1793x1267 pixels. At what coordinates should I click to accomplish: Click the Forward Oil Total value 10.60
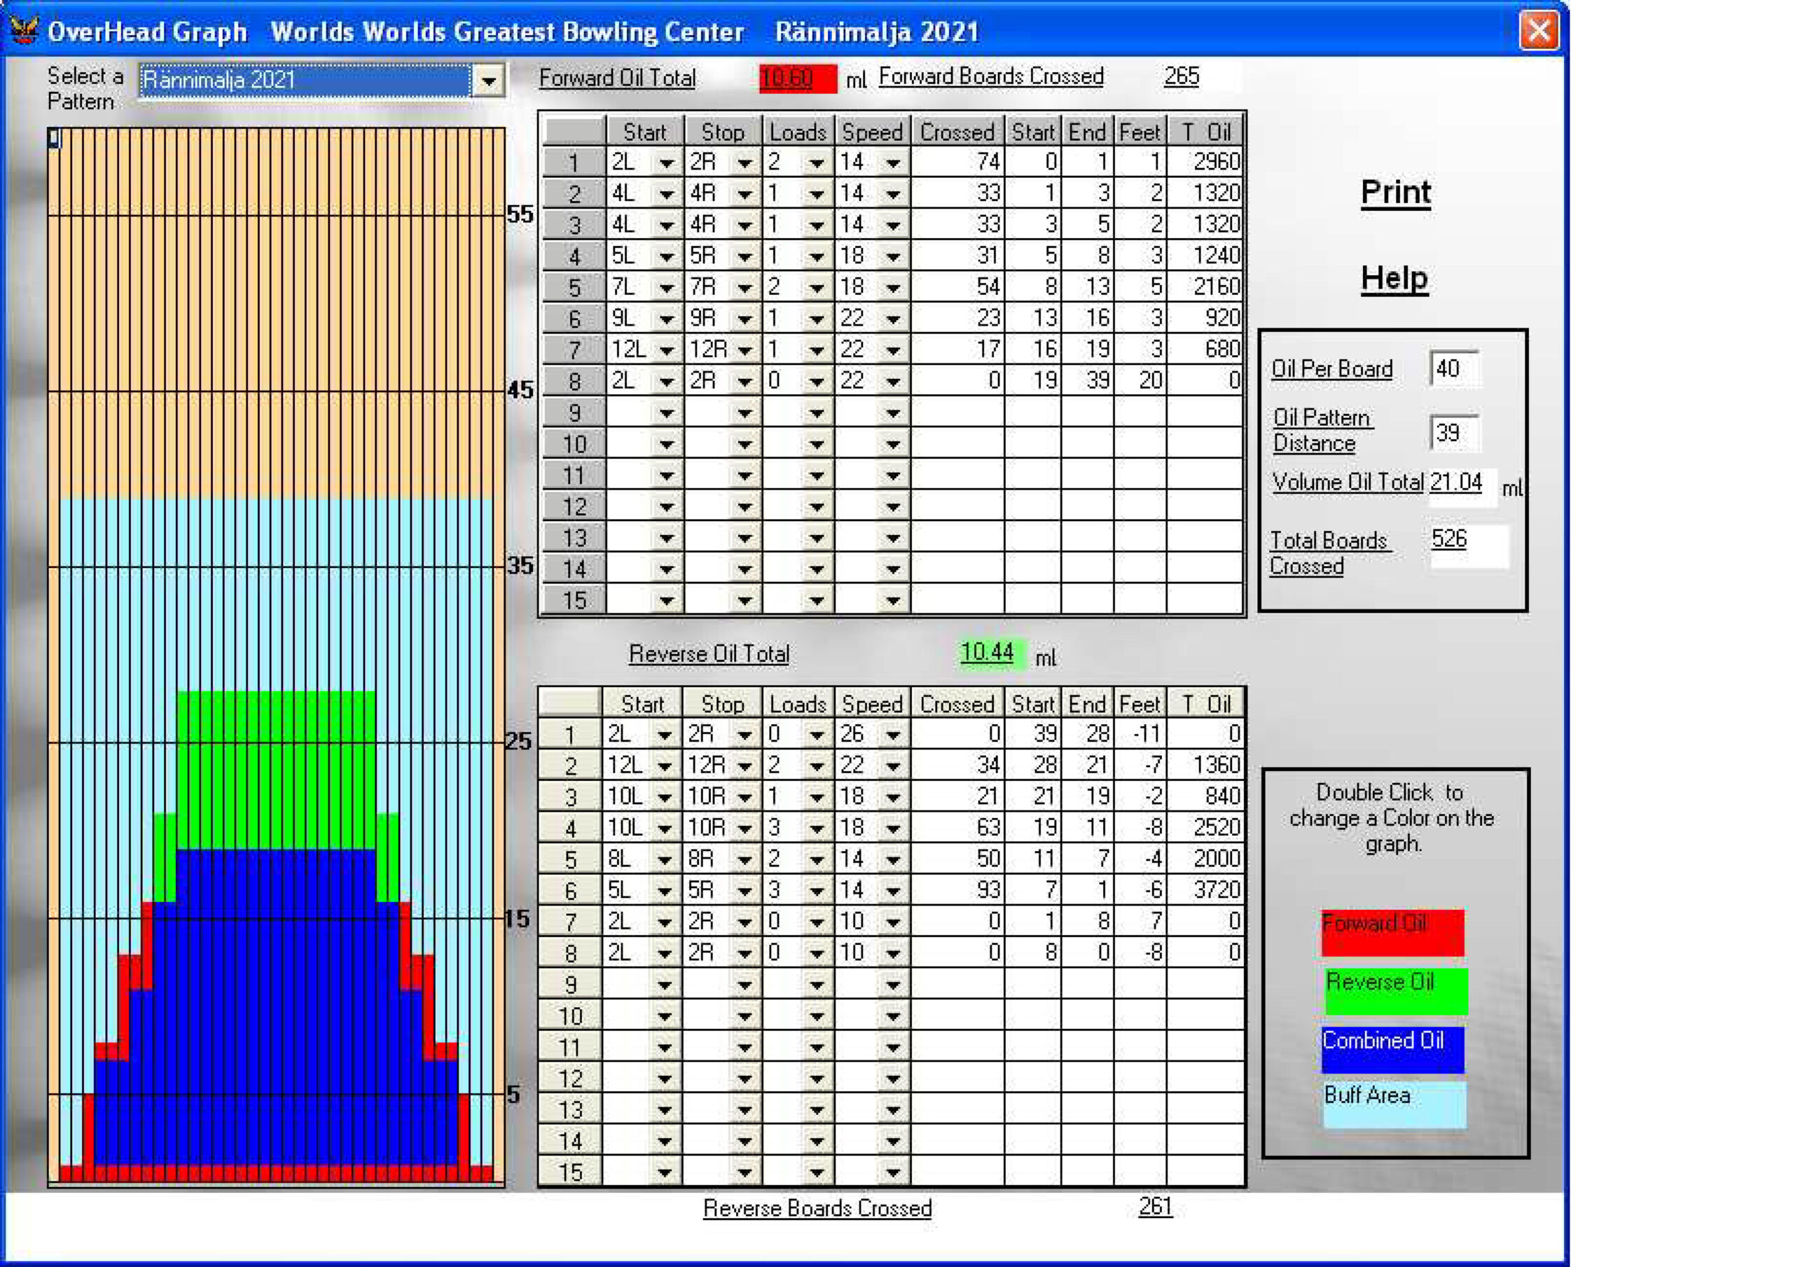(x=797, y=79)
